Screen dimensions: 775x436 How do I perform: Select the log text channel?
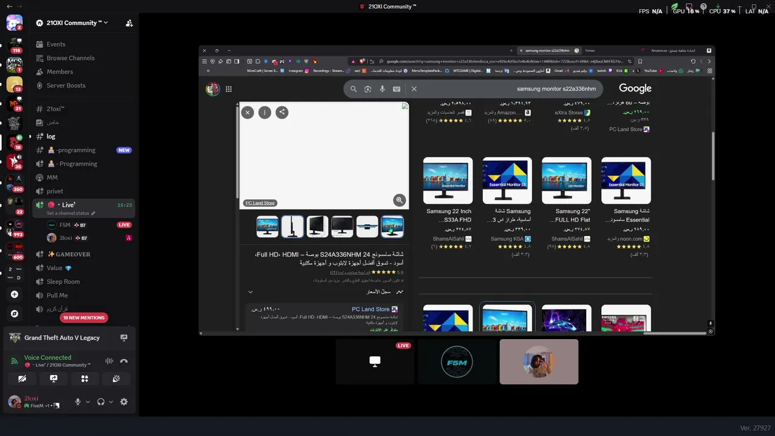84,136
